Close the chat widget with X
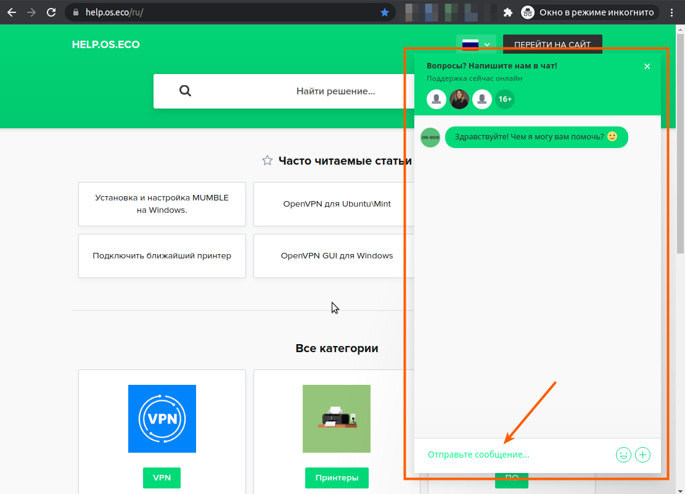The image size is (685, 494). (x=647, y=67)
